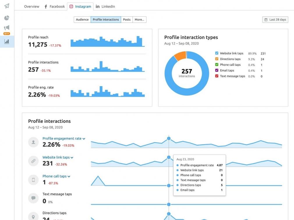
Task: Click the 2.26% value in summary card
Action: click(37, 95)
